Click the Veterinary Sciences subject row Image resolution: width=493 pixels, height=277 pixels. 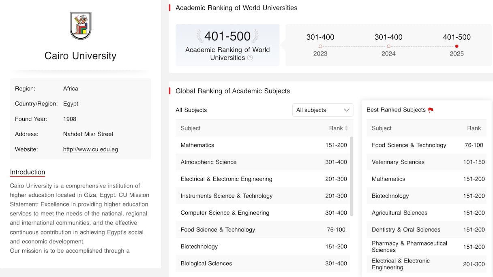(x=426, y=162)
